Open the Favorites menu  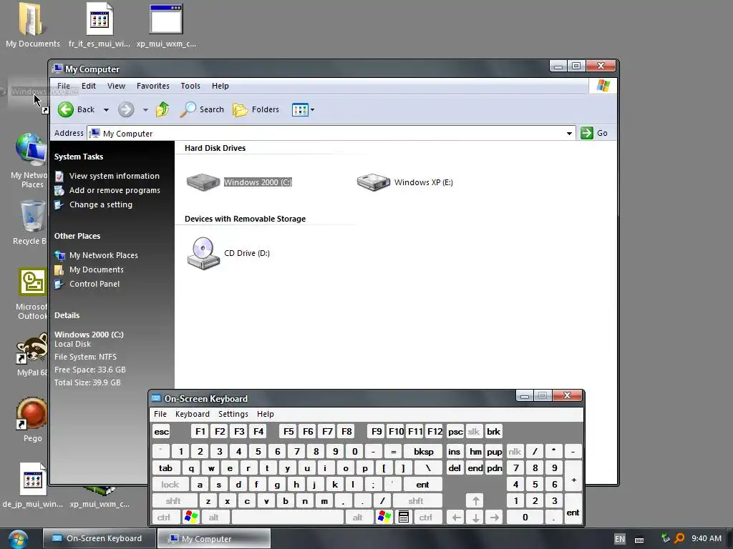[x=153, y=86]
